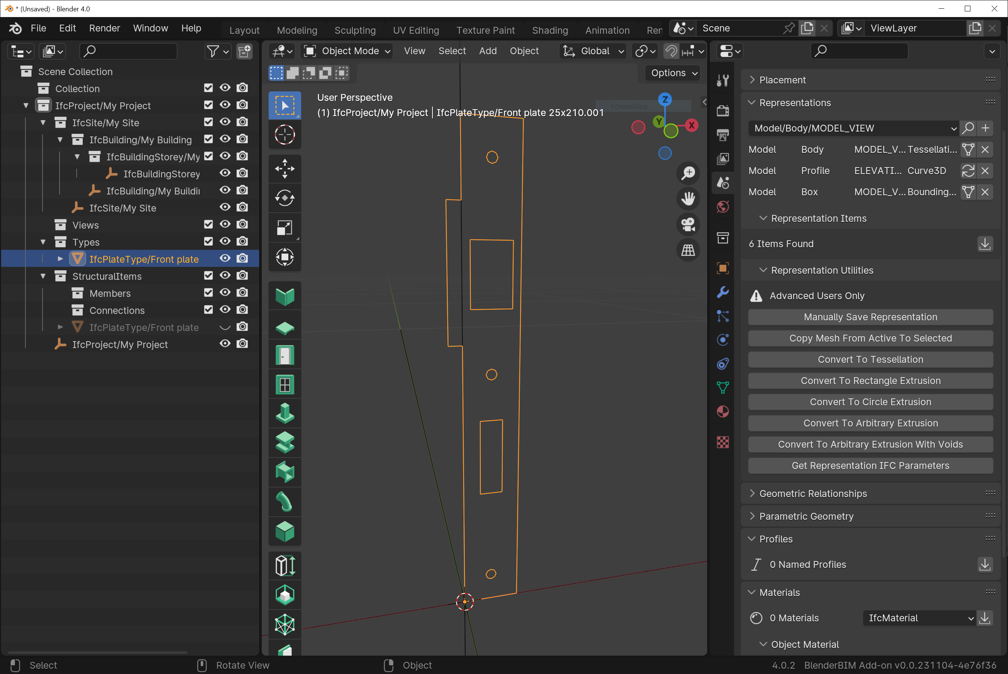Expand the Parametric Geometry panel
The image size is (1008, 674).
coord(752,516)
